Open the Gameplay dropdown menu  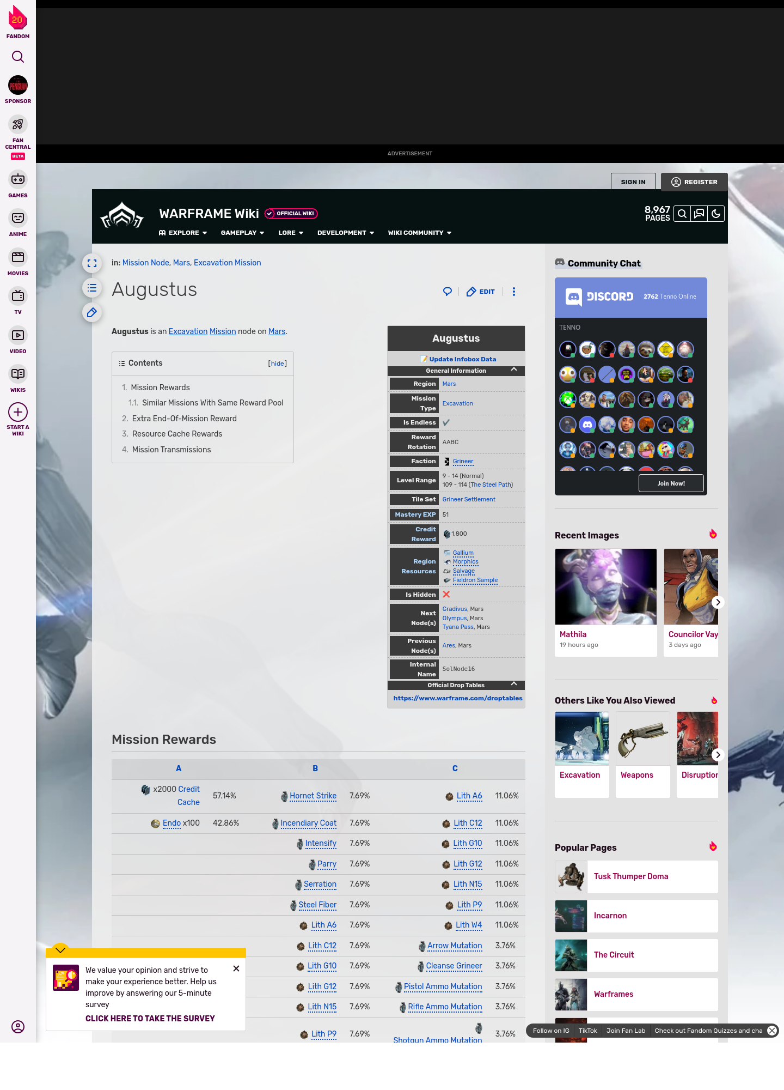(x=242, y=233)
